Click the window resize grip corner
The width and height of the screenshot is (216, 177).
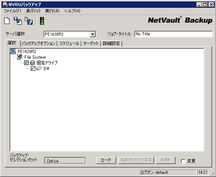click(x=213, y=173)
